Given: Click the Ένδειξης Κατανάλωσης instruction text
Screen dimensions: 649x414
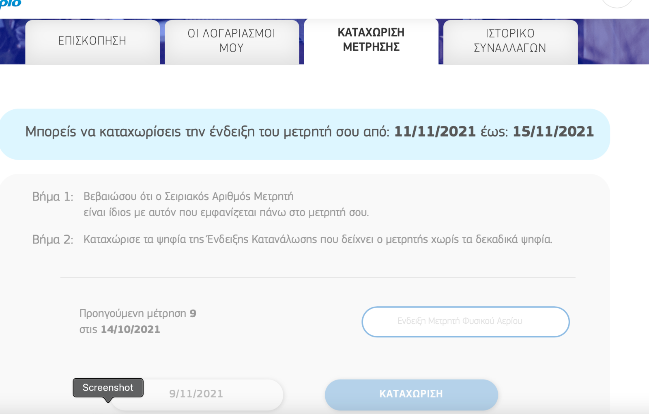Looking at the screenshot, I should coord(262,239).
